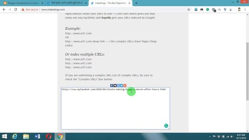
Task: Launch Opera browser from taskbar
Action: tap(49, 136)
